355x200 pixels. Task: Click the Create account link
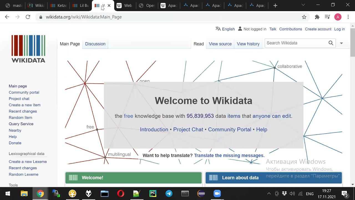[x=318, y=29]
